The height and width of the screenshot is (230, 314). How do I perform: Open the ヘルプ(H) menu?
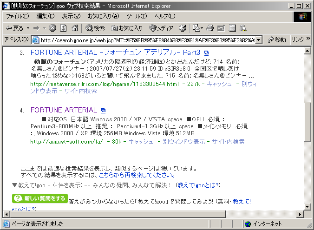[x=165, y=16]
